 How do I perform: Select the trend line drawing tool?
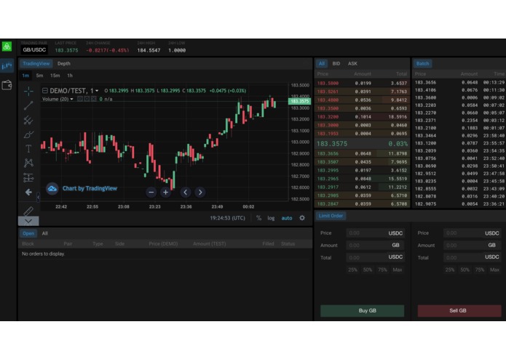coord(28,105)
